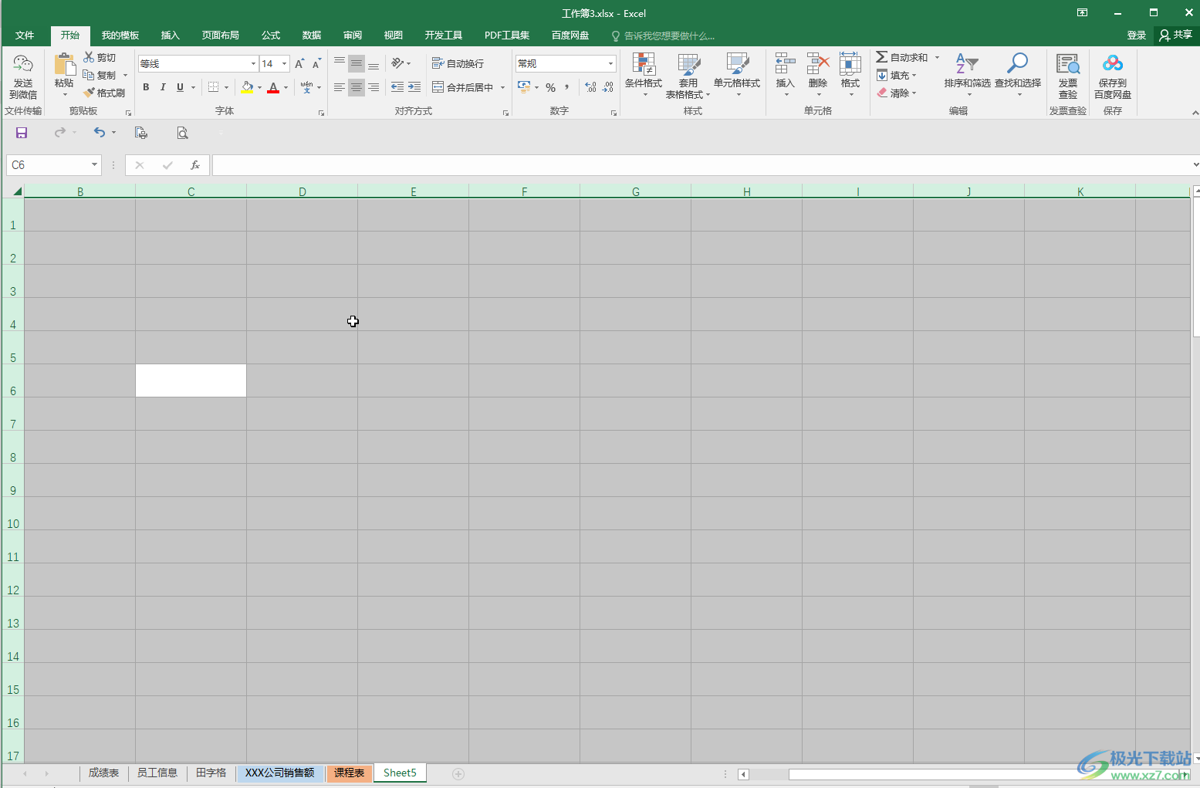Click the Paste clipboard icon
Image resolution: width=1200 pixels, height=788 pixels.
pyautogui.click(x=64, y=65)
